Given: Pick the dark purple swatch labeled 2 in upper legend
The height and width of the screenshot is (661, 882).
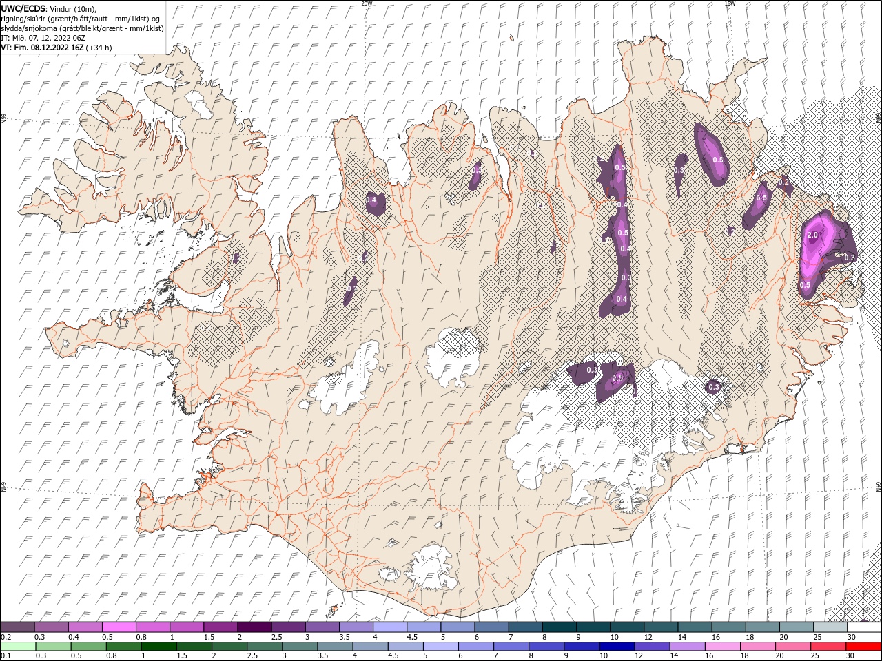Looking at the screenshot, I should (x=255, y=627).
